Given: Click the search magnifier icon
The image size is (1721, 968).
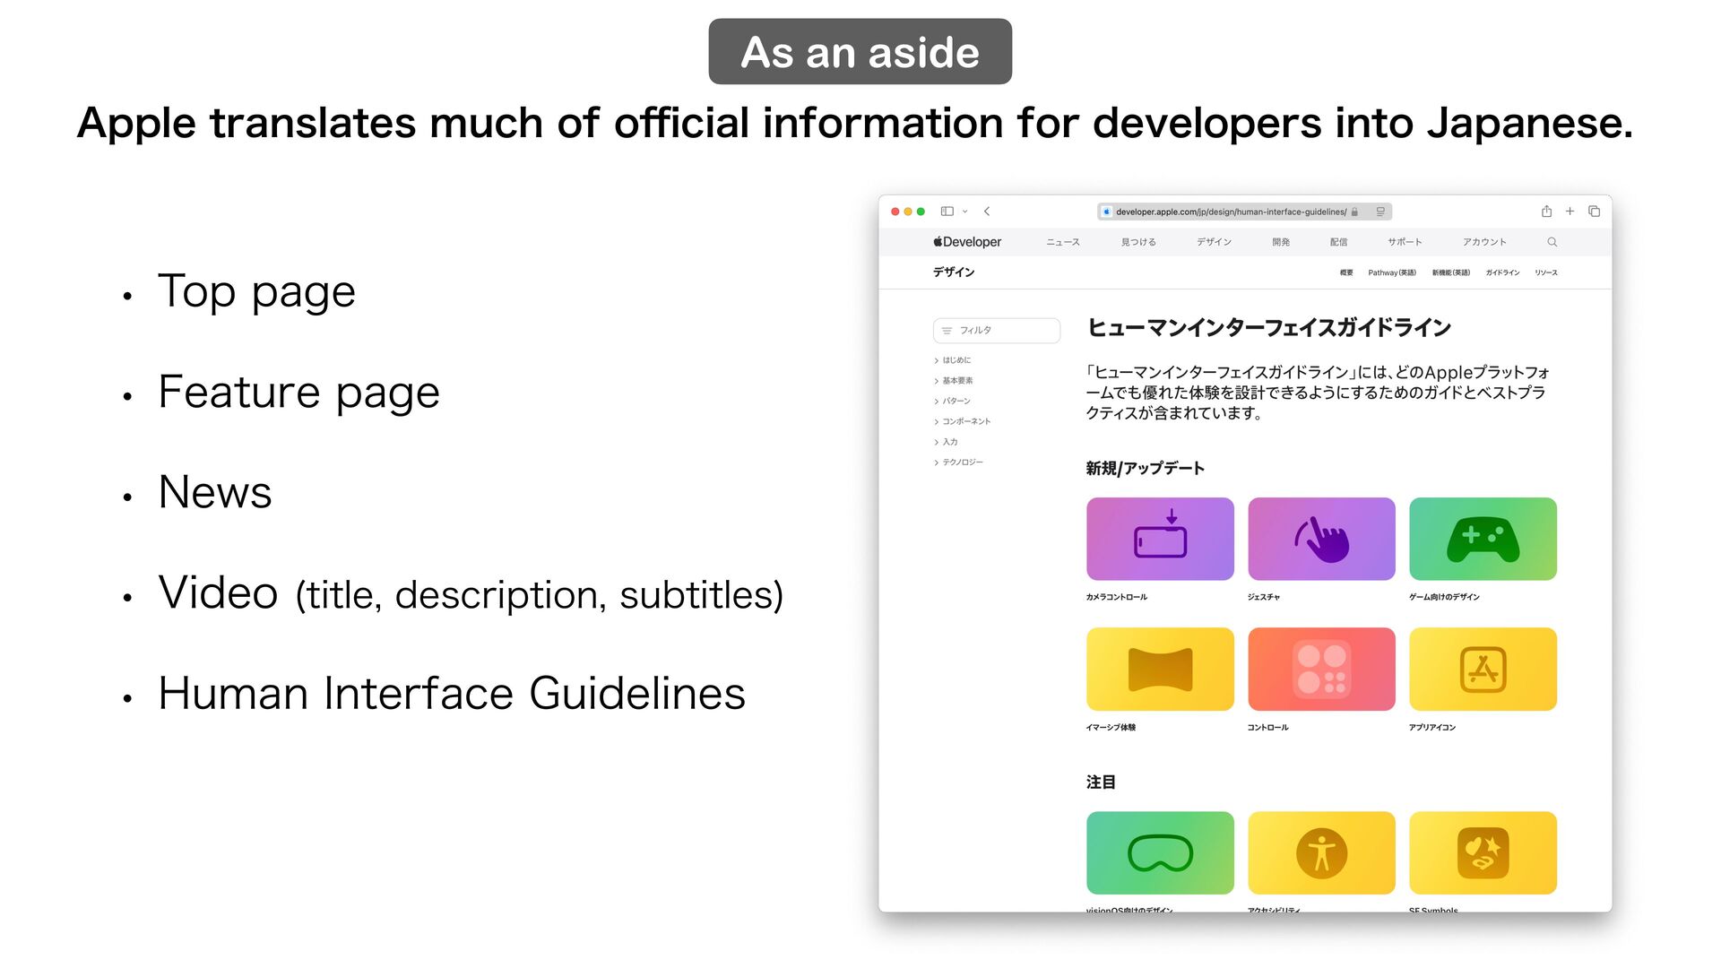Looking at the screenshot, I should 1552,242.
